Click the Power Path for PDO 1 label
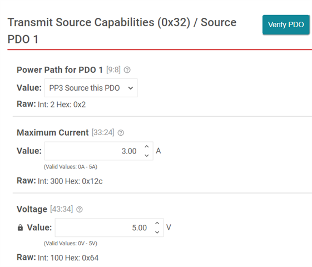The image size is (312, 267). click(60, 70)
